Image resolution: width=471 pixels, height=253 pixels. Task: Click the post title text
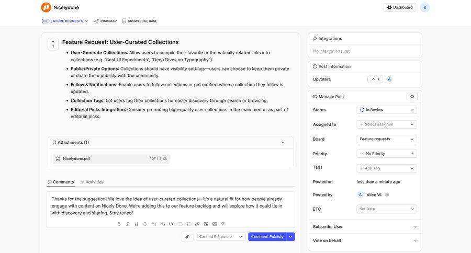click(x=120, y=42)
